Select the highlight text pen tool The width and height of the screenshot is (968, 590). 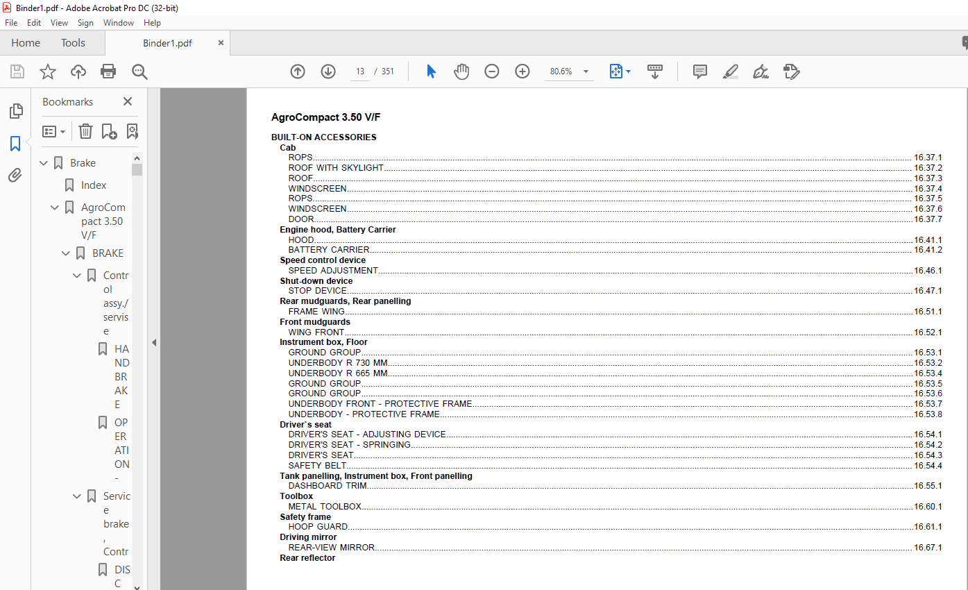731,71
